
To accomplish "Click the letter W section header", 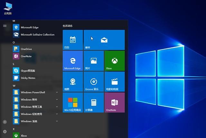I will [x=14, y=86].
